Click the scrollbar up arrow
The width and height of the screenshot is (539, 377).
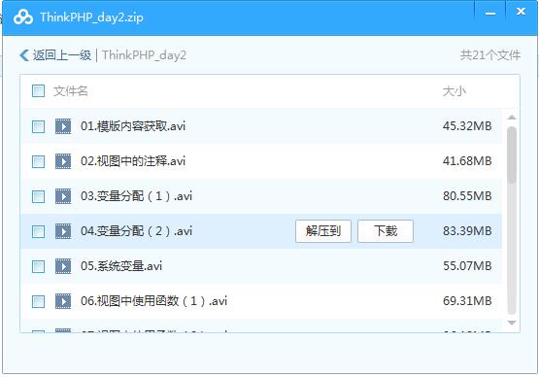coord(512,118)
